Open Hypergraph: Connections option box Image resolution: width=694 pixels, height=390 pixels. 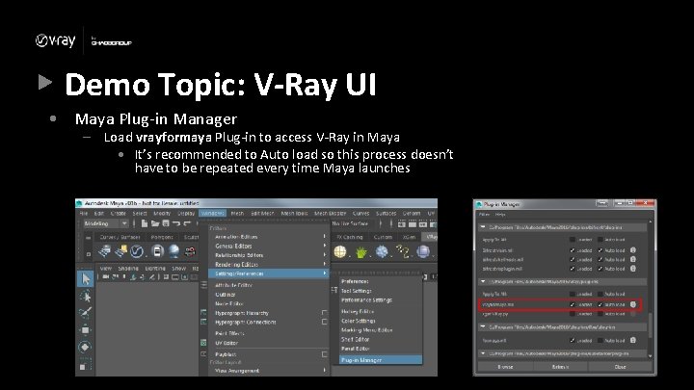click(x=325, y=322)
